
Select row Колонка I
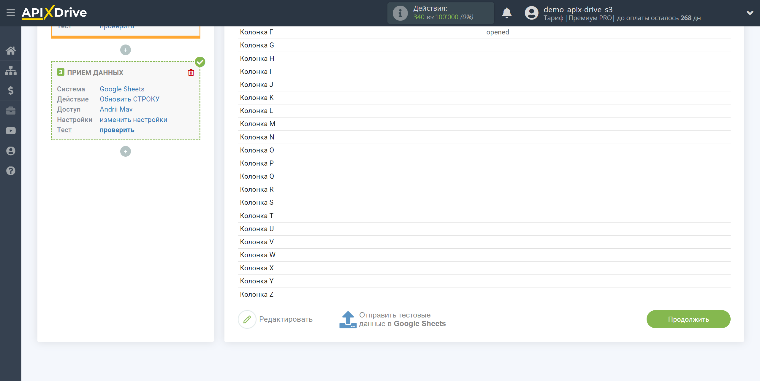[x=484, y=72]
